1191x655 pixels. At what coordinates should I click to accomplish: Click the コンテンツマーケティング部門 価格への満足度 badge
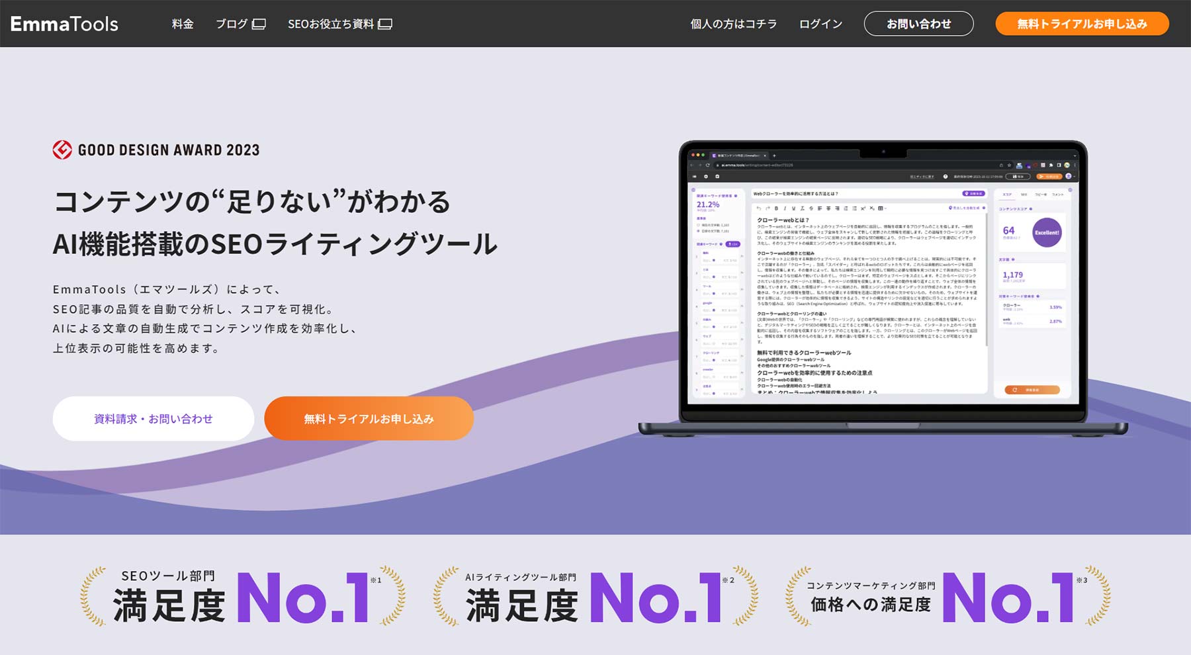(x=948, y=596)
